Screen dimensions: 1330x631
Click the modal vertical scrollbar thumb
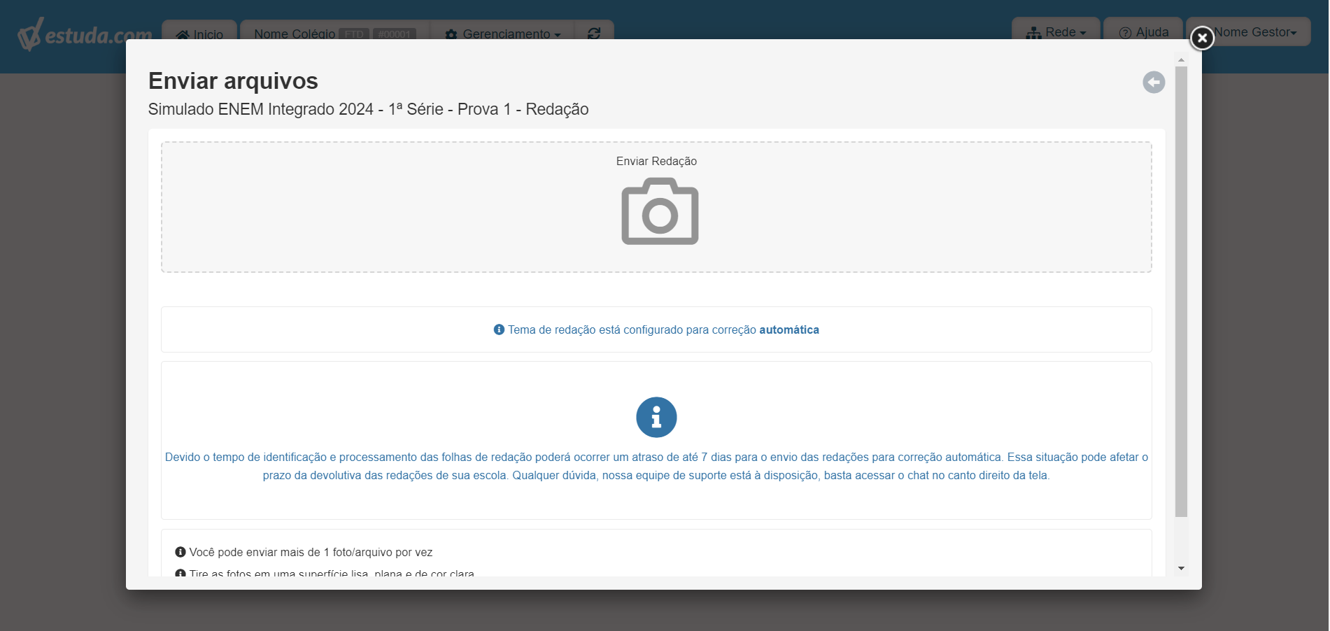(x=1181, y=292)
